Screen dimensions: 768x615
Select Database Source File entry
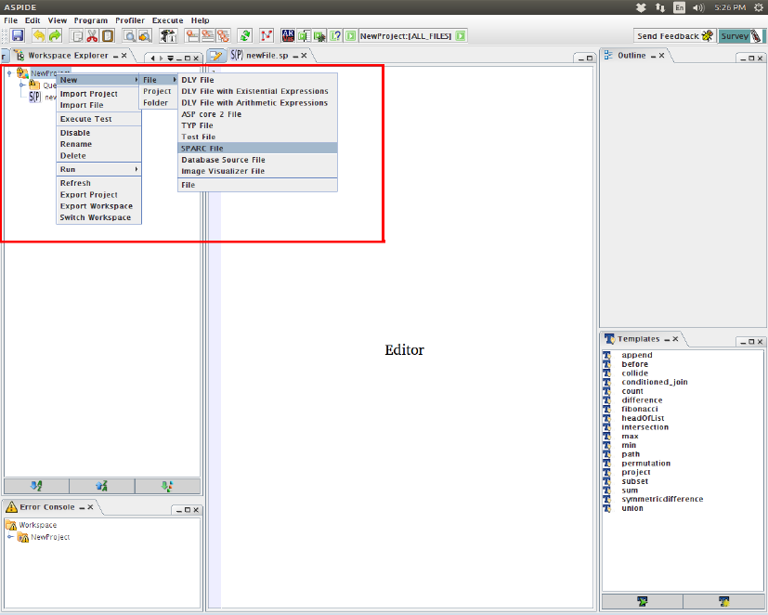[x=257, y=160]
